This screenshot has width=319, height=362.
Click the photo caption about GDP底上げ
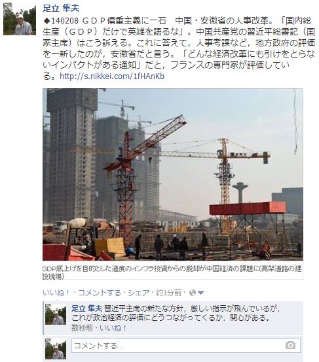click(x=172, y=272)
